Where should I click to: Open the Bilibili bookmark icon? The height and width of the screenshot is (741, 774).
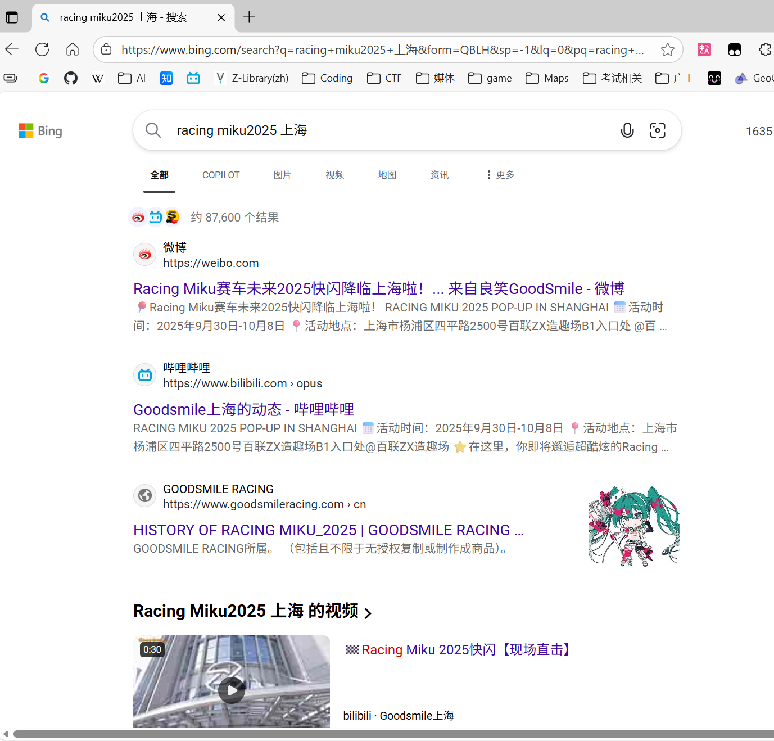pyautogui.click(x=193, y=78)
